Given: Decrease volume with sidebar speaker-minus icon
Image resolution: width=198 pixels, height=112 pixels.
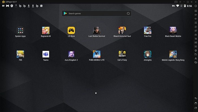Looking at the screenshot, I should 196,19.
